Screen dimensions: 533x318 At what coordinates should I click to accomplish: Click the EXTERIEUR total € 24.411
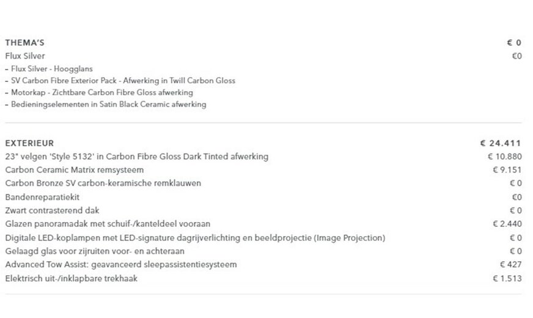[500, 143]
